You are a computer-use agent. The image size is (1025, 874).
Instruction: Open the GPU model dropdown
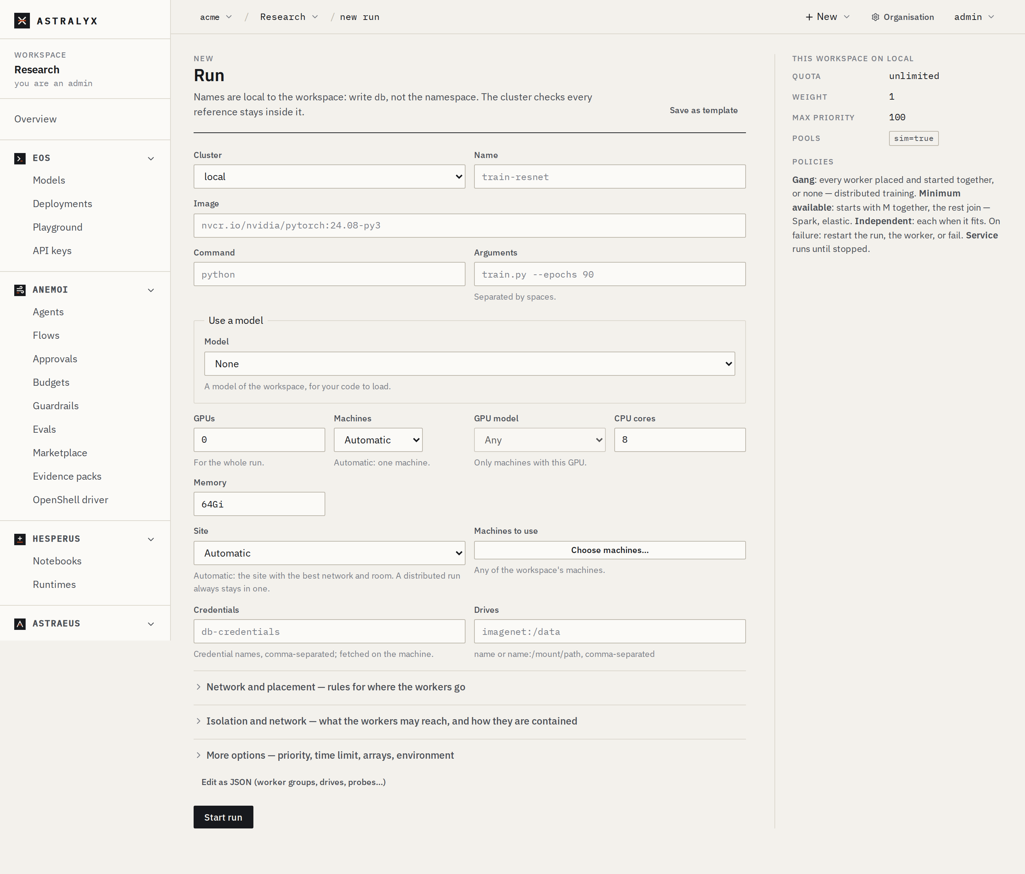point(540,440)
